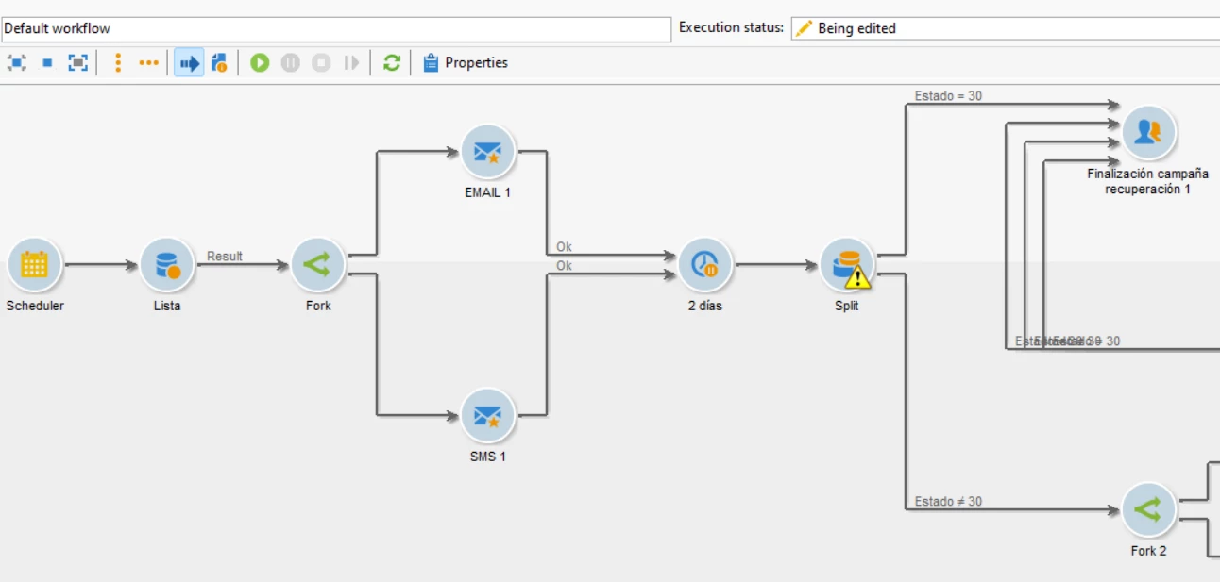Click the greyed Restart step button
1220x582 pixels.
351,63
